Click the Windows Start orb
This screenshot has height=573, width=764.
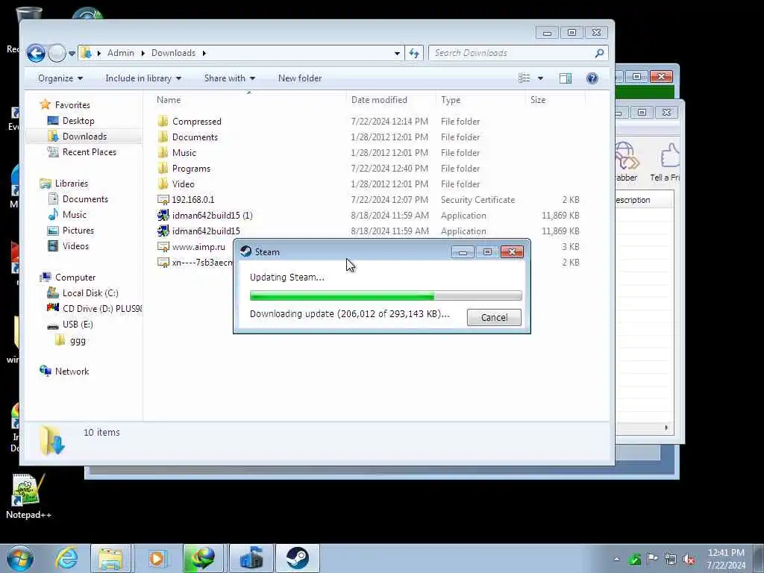20,558
